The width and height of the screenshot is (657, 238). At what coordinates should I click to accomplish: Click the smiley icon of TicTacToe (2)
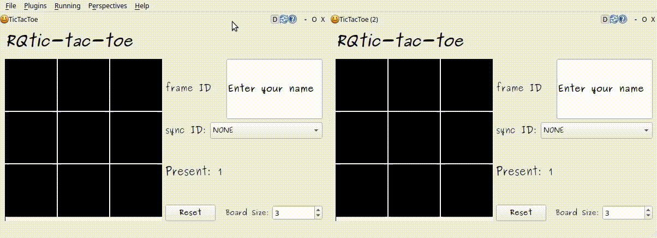pyautogui.click(x=335, y=19)
